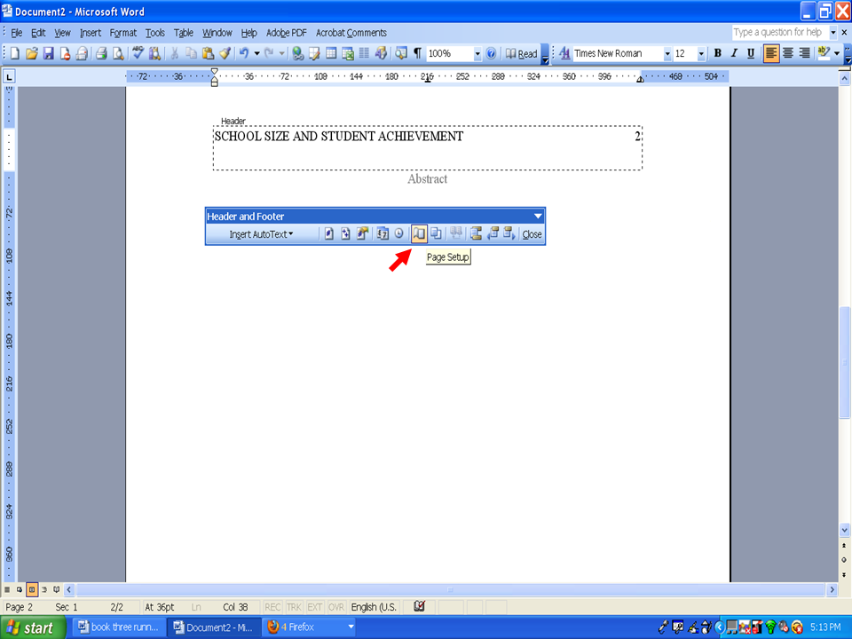Switch Between Header and Footer
The height and width of the screenshot is (639, 852).
pyautogui.click(x=477, y=234)
